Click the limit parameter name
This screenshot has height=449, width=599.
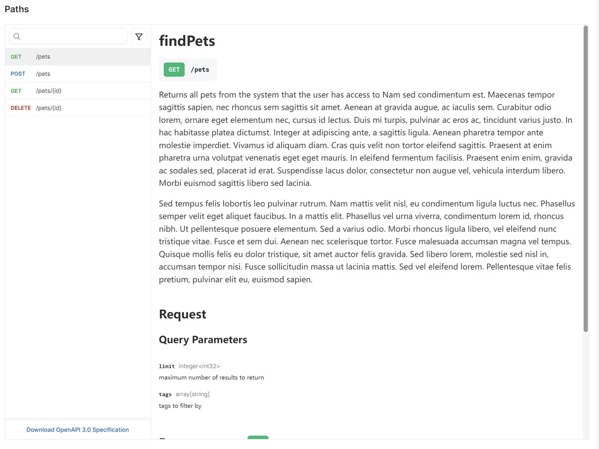pyautogui.click(x=167, y=366)
